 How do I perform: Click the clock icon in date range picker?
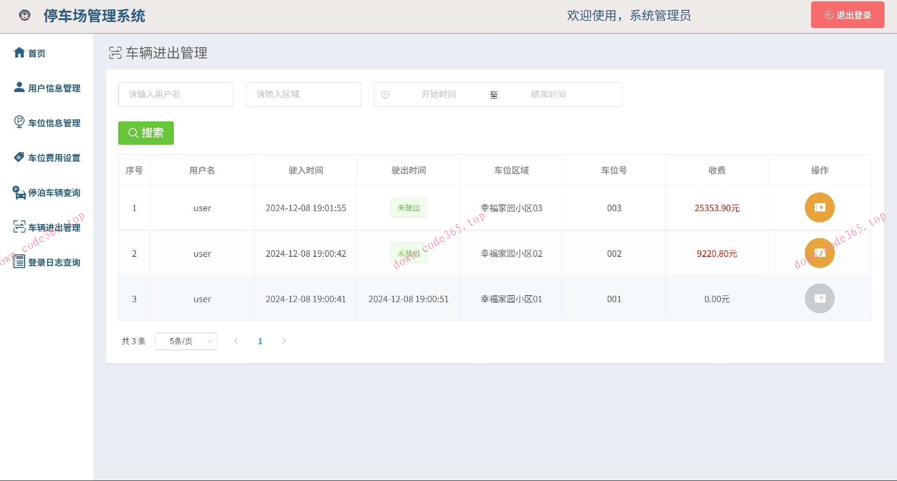tap(385, 95)
